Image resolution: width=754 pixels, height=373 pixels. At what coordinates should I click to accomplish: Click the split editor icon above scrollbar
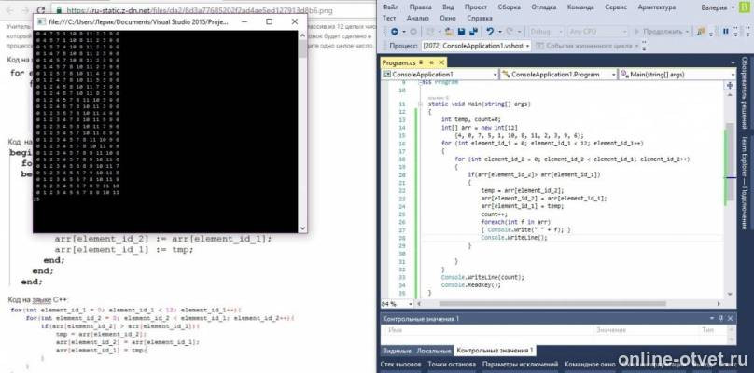pyautogui.click(x=730, y=85)
